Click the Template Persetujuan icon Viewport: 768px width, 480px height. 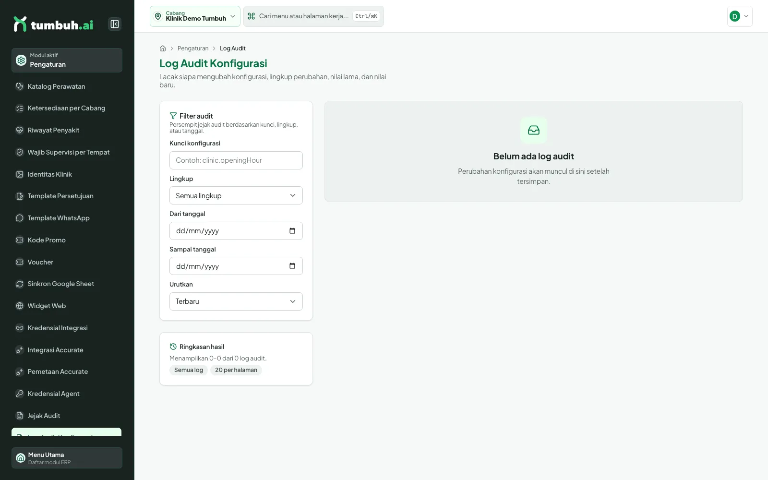[x=20, y=196]
